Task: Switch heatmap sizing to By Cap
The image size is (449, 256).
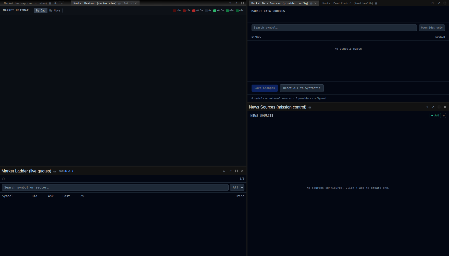Action: click(x=41, y=10)
